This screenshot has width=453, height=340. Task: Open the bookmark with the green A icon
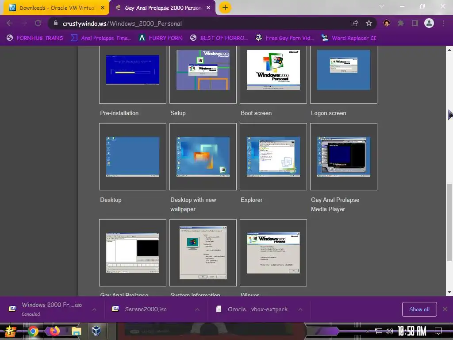(160, 38)
